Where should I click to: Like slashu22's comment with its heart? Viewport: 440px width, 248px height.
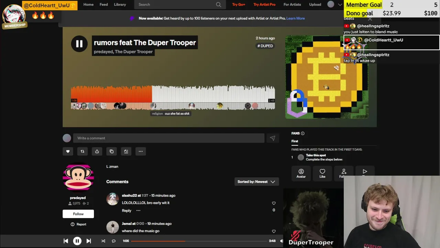coord(274,203)
